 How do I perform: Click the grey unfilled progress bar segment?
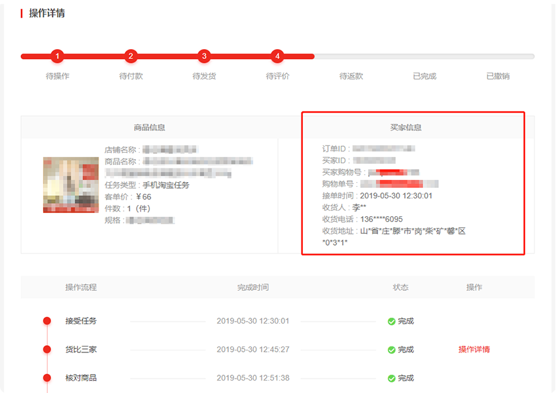pyautogui.click(x=424, y=56)
